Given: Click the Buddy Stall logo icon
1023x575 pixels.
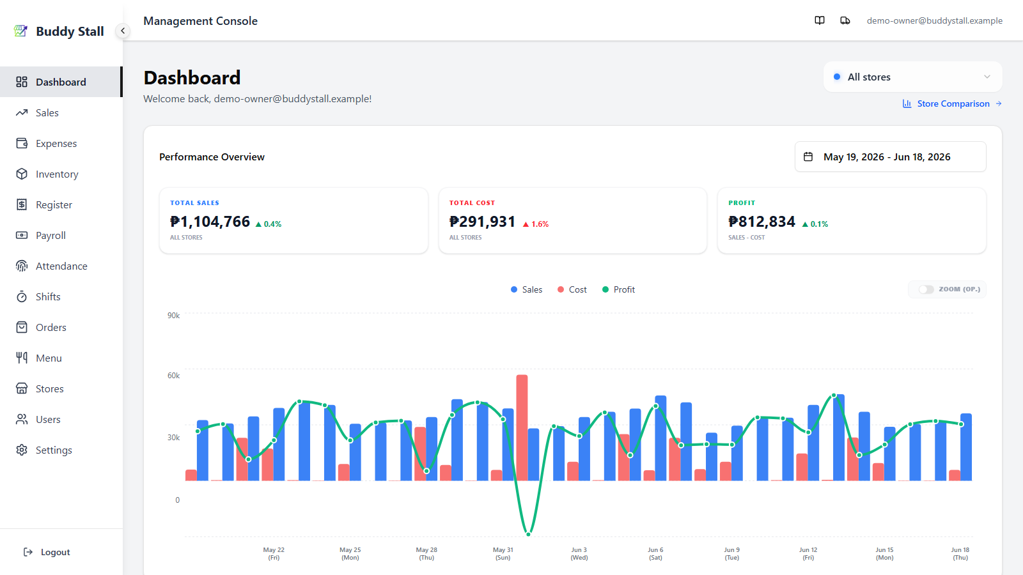Looking at the screenshot, I should click(x=21, y=31).
